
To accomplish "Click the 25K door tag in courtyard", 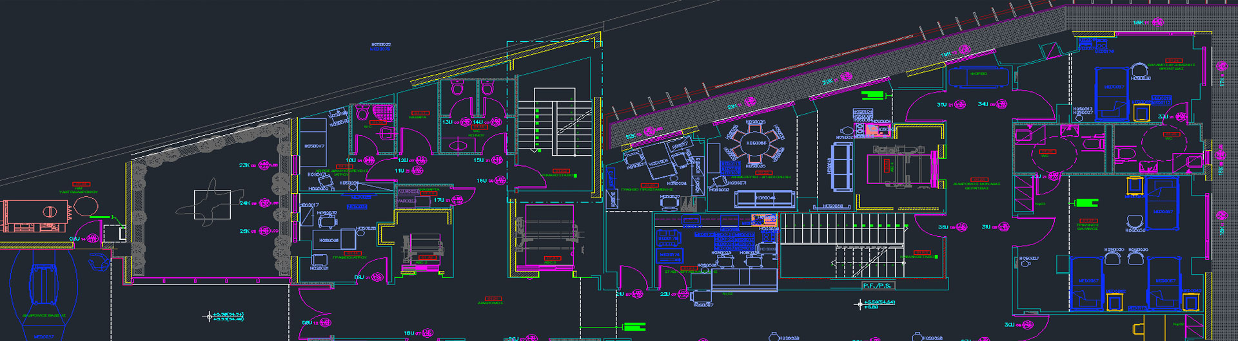I will point(245,231).
